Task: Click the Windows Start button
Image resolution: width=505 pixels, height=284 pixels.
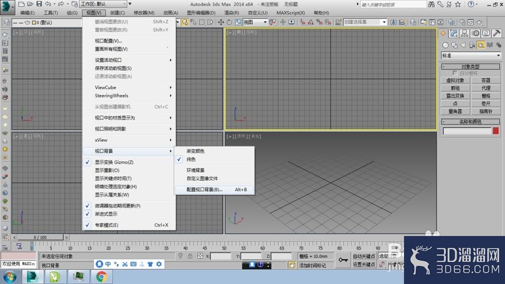Action: tap(10, 277)
